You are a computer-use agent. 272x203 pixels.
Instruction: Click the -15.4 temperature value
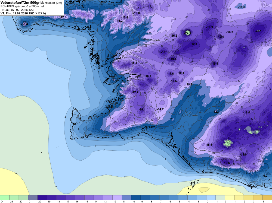coord(125,17)
